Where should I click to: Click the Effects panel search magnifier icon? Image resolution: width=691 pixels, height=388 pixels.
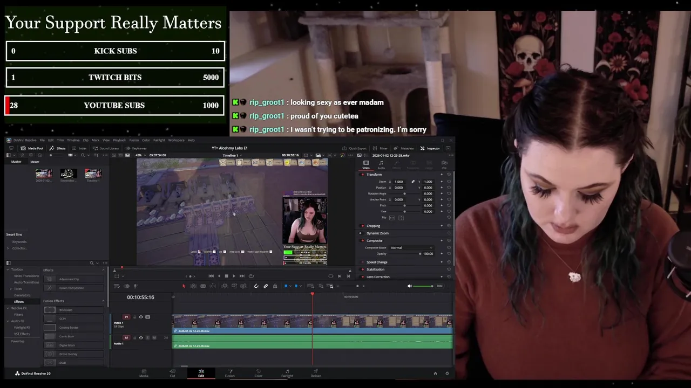tap(92, 263)
